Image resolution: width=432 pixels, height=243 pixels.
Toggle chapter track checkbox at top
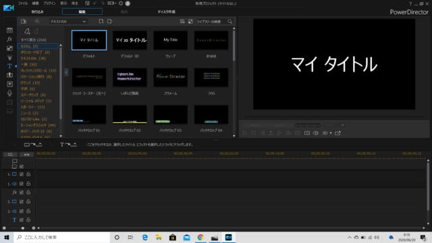pos(22,167)
